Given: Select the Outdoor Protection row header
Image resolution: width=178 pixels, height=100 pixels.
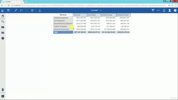Looking at the screenshot, I should point(63,26).
